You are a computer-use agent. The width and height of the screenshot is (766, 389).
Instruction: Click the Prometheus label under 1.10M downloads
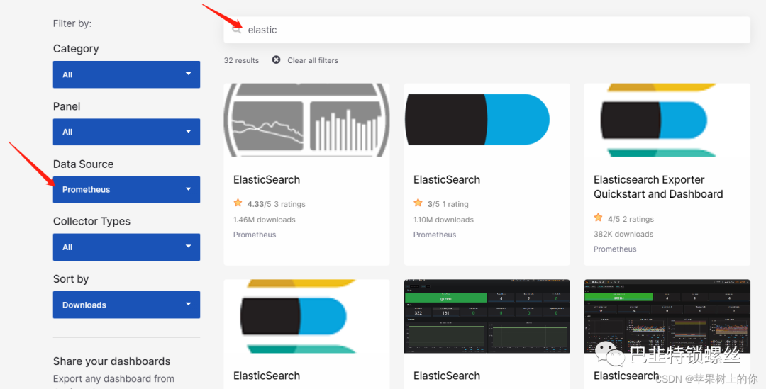435,235
